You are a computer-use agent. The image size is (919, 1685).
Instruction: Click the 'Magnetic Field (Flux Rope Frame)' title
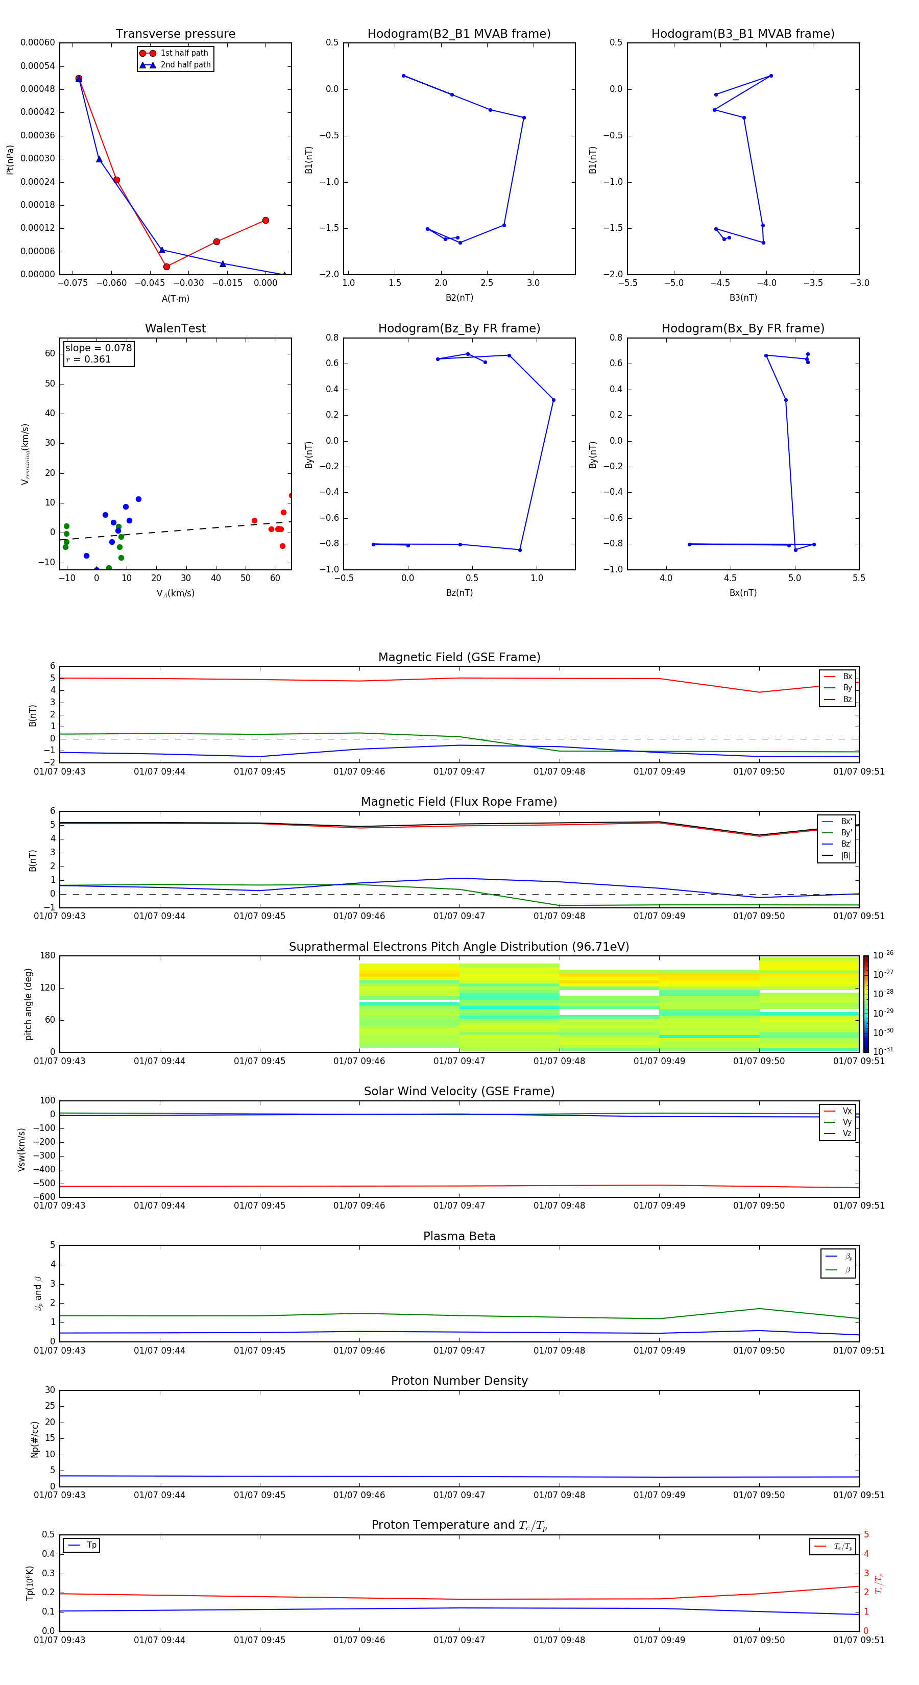pos(459,802)
